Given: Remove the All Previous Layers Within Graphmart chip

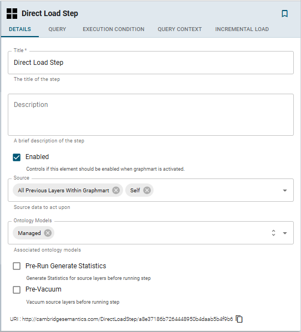Looking at the screenshot, I should pos(116,190).
